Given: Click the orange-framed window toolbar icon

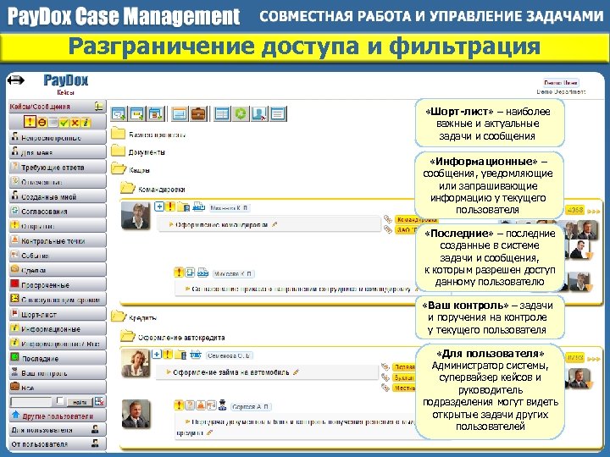Looking at the screenshot, I should click(x=180, y=114).
